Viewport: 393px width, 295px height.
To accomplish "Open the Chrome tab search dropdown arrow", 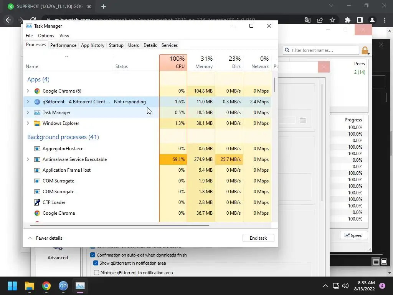I will [331, 5].
